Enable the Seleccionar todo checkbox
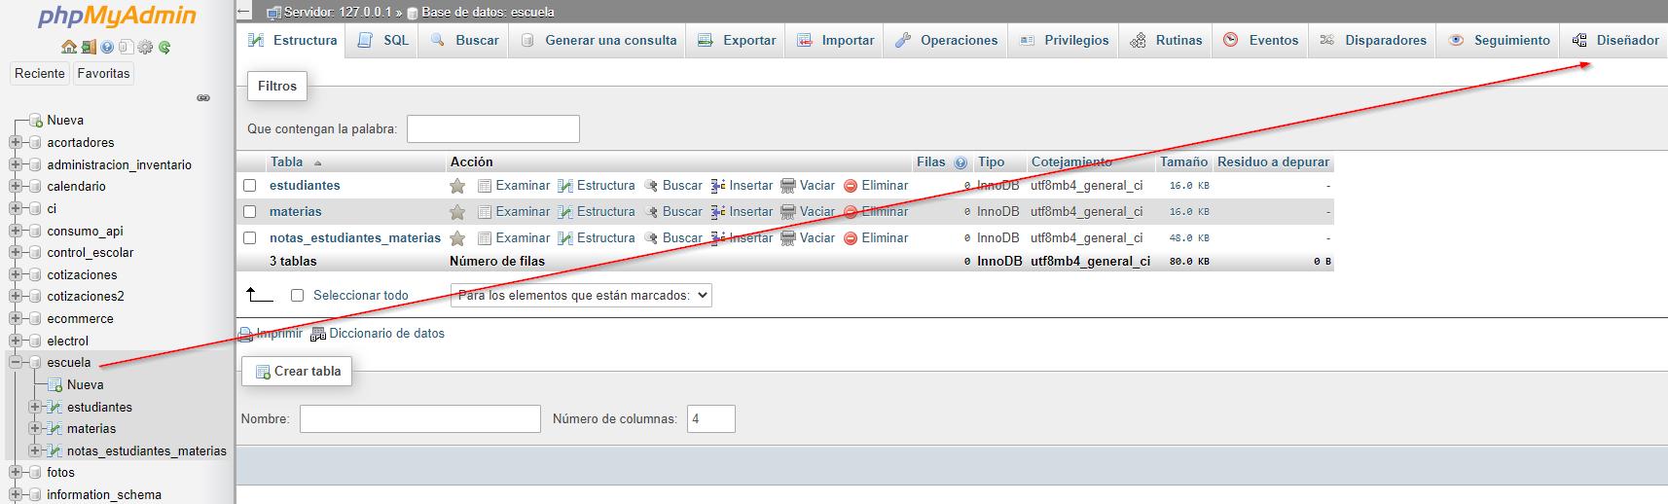Viewport: 1668px width, 504px height. coord(298,296)
